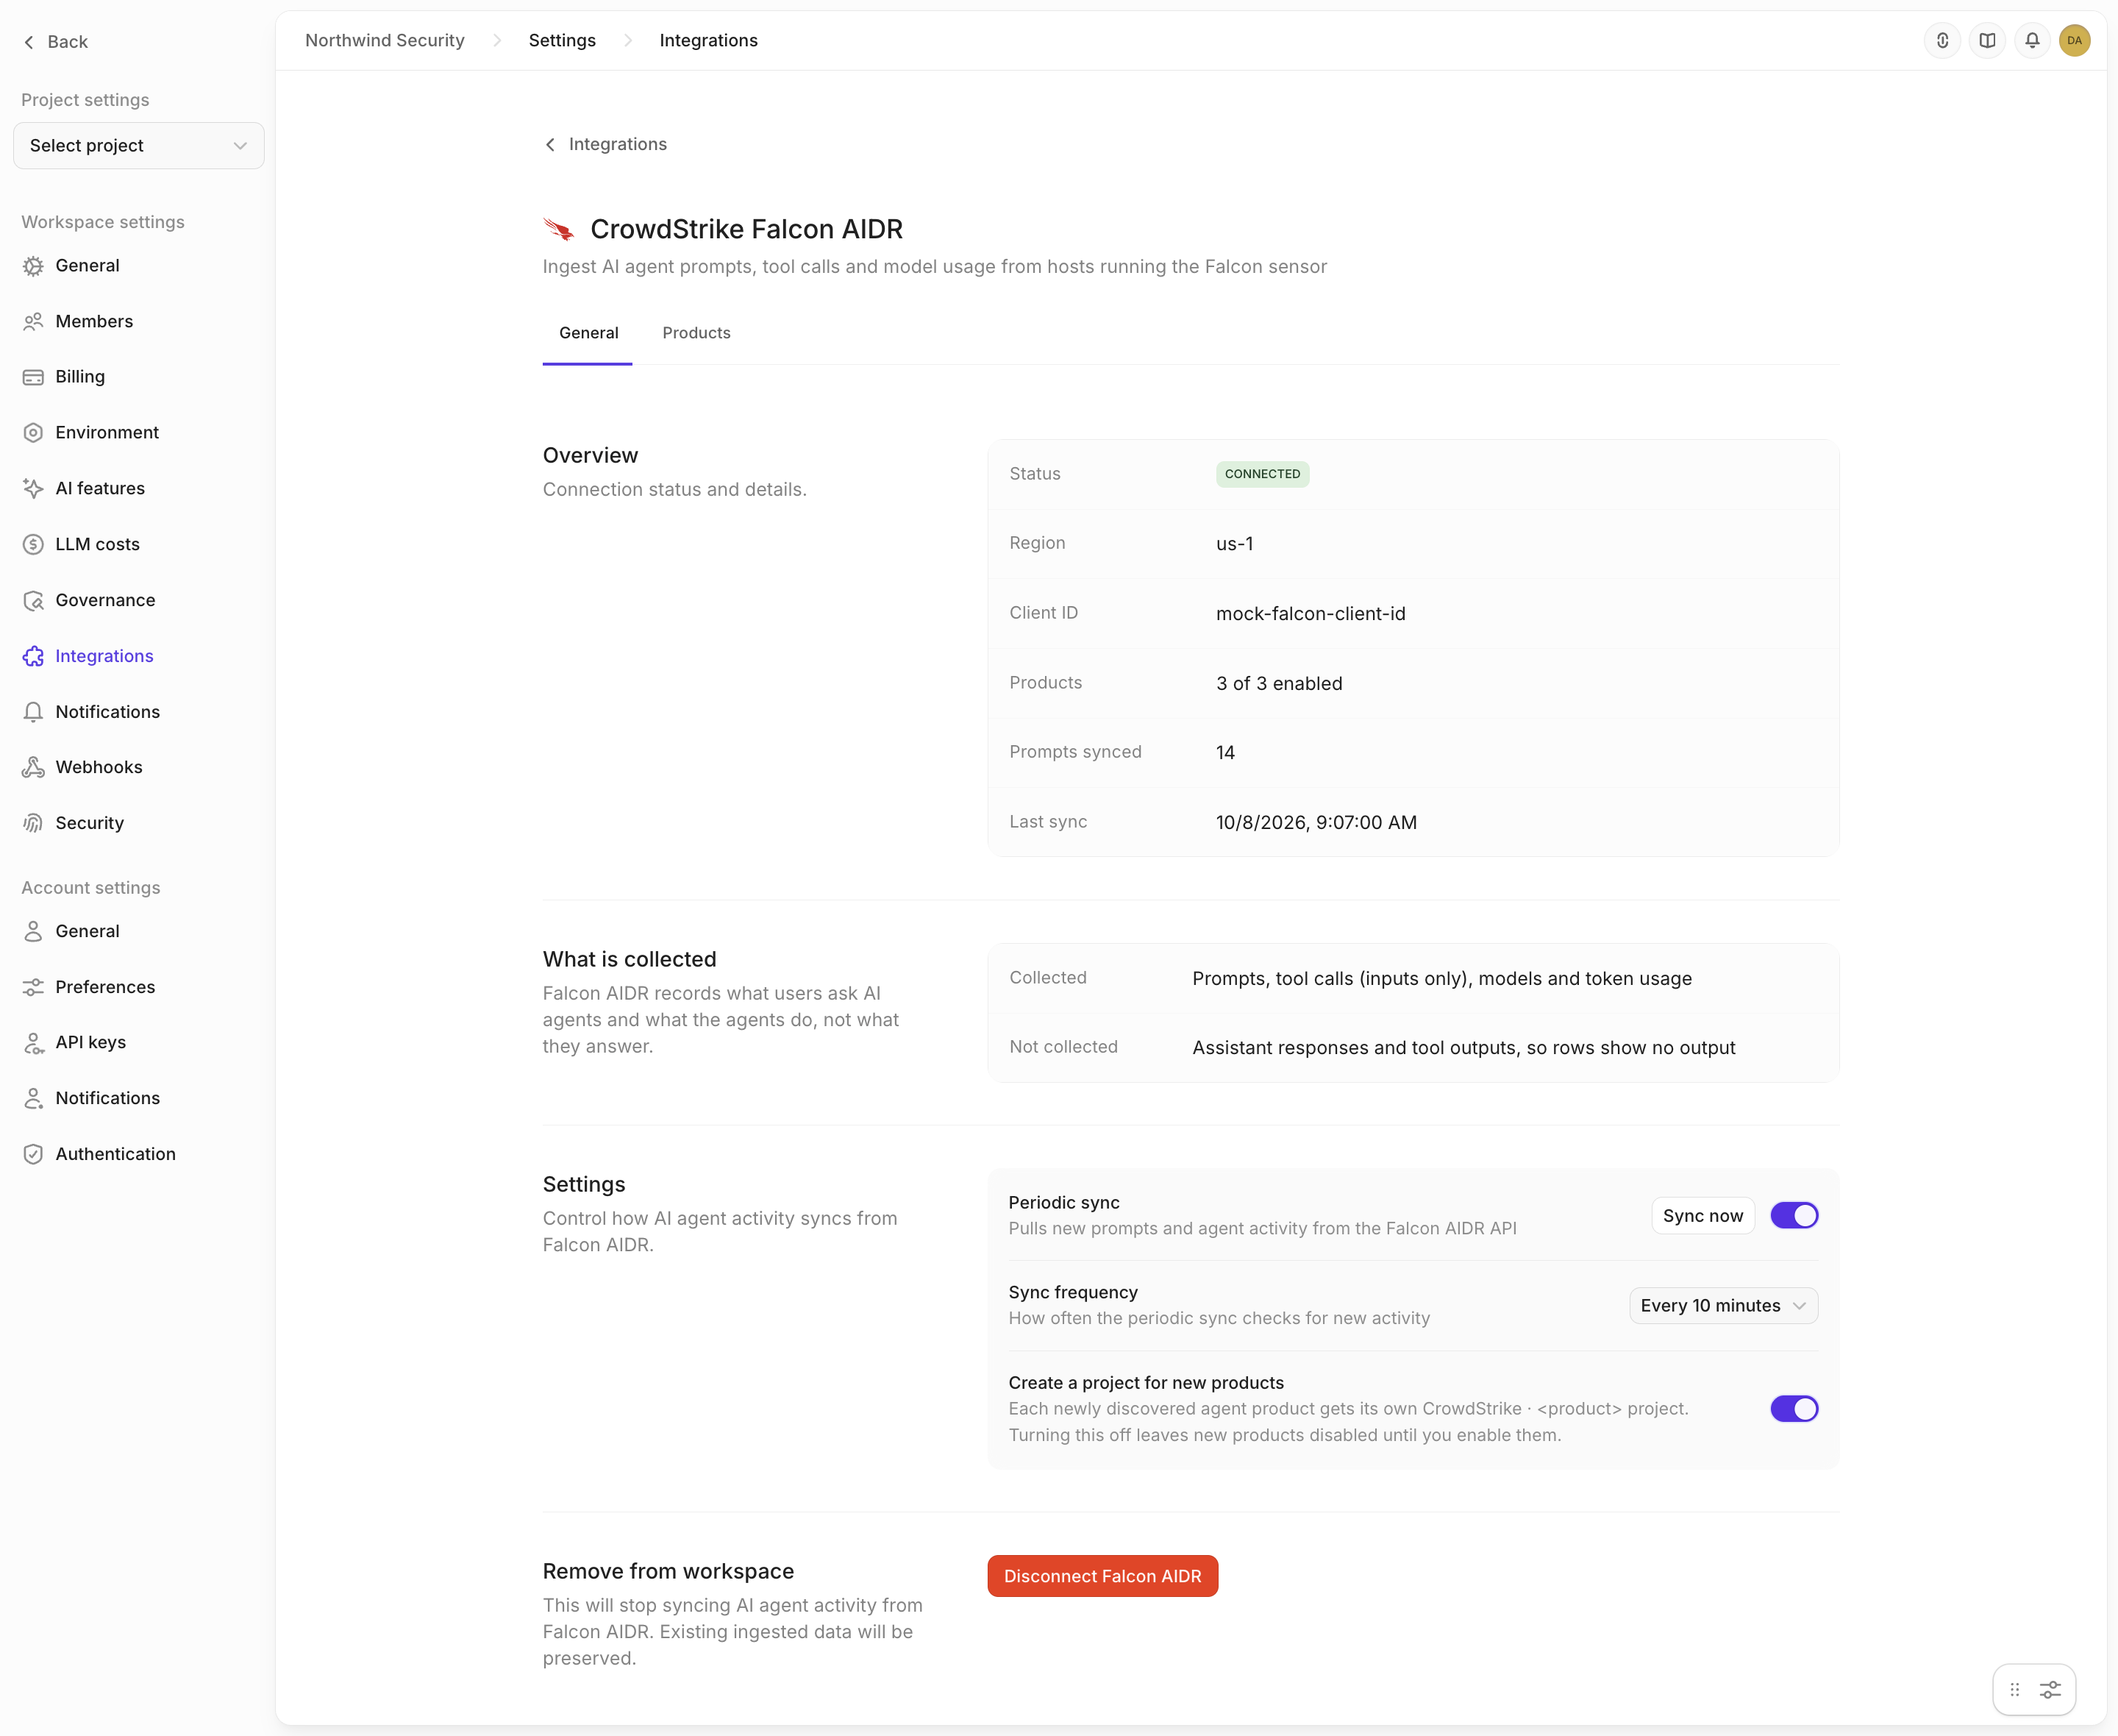The image size is (2118, 1736).
Task: Click Northwind Security breadcrumb
Action: point(385,41)
